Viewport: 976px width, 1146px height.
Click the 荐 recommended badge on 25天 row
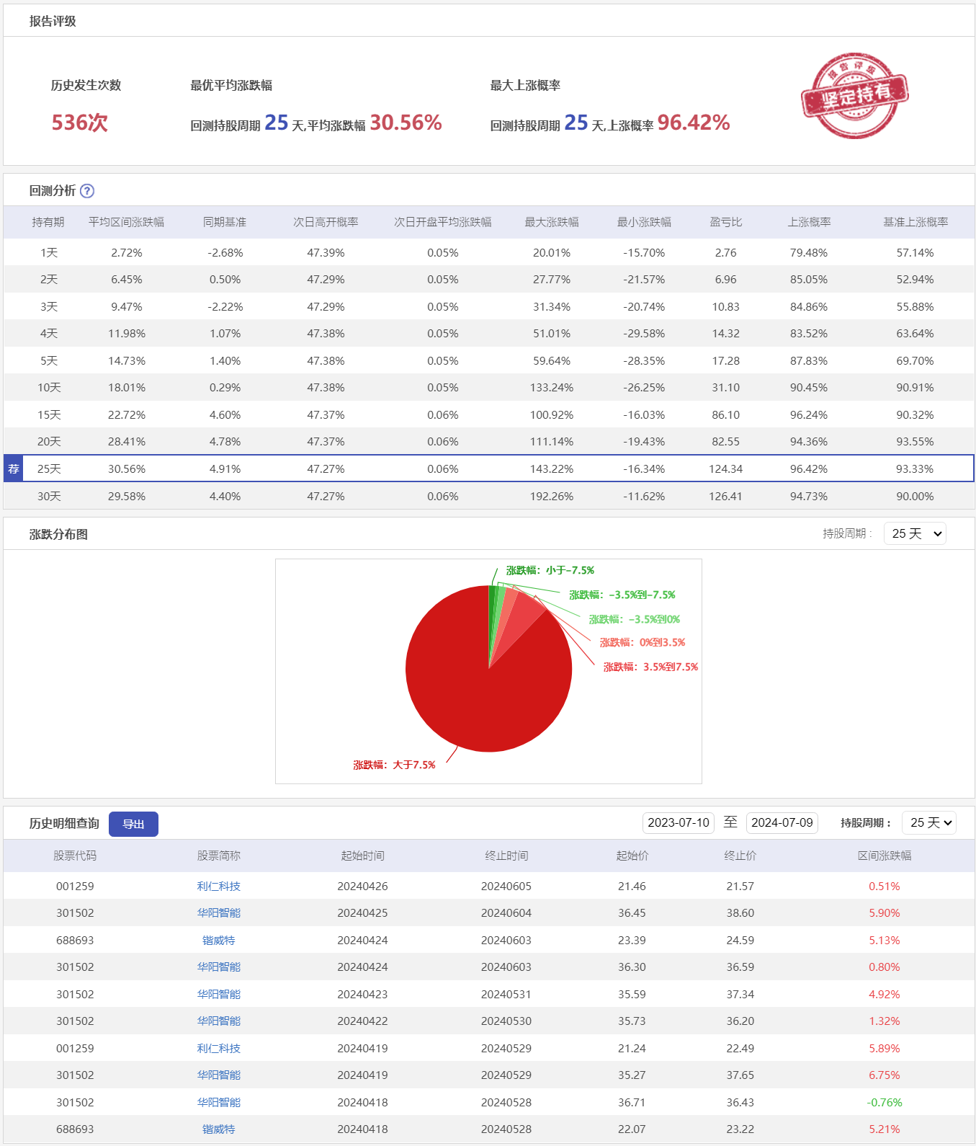click(14, 468)
